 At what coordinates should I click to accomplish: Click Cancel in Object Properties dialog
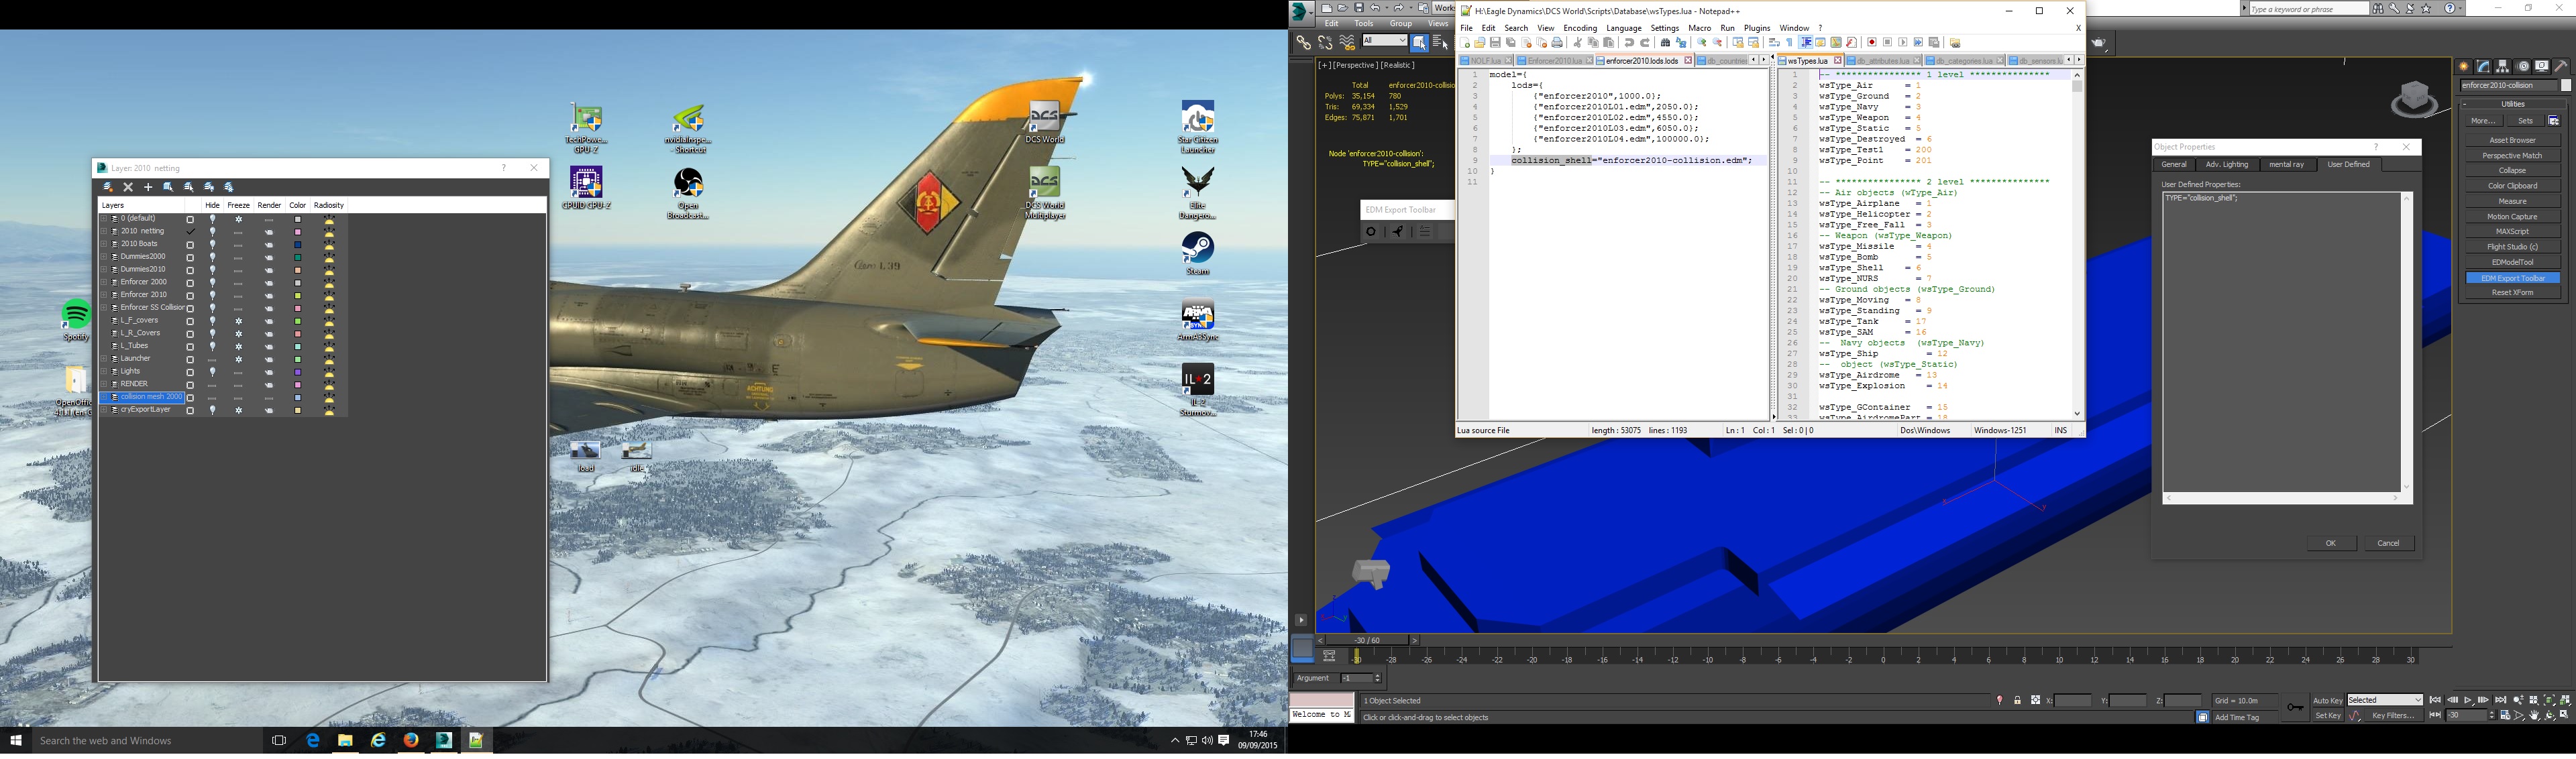[x=2389, y=544]
